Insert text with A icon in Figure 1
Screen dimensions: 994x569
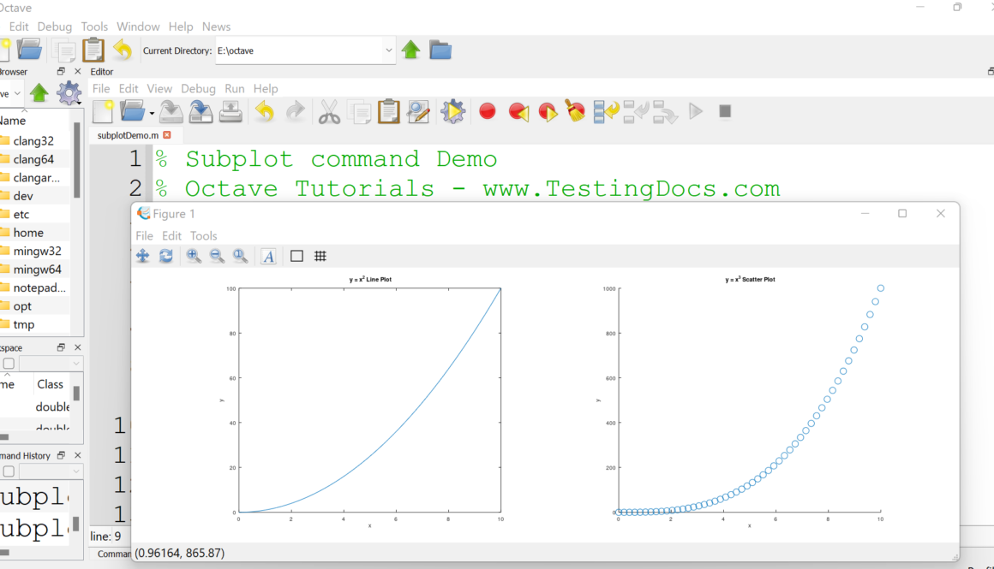(x=269, y=257)
